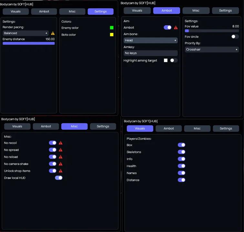
Task: Click the red warning icon beside No camera shake
Action: click(61, 164)
